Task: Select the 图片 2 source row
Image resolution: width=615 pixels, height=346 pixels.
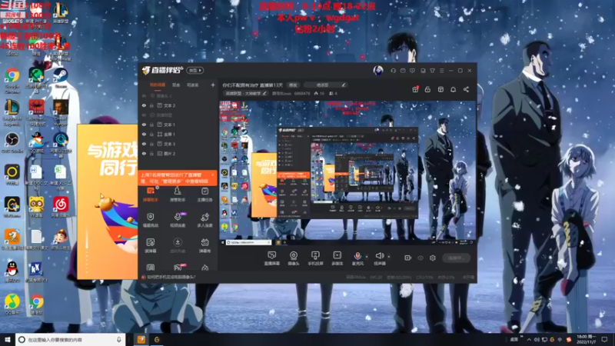Action: pos(178,154)
